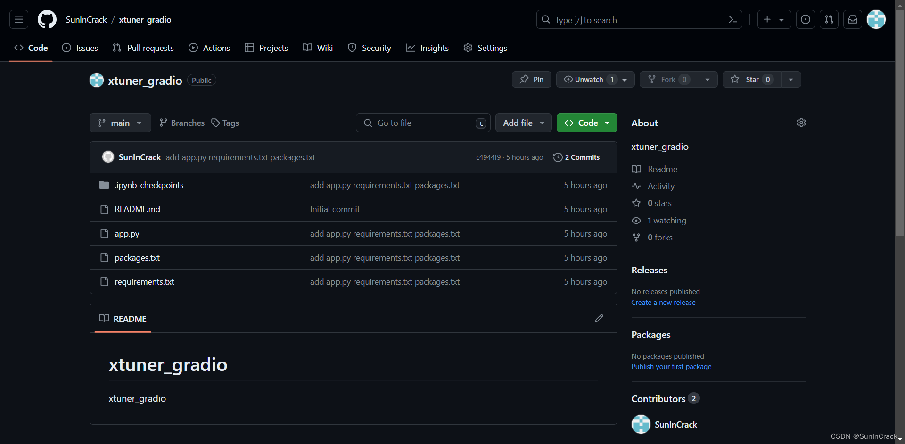Click the file icon next to app.py
Viewport: 905px width, 444px height.
pos(104,233)
